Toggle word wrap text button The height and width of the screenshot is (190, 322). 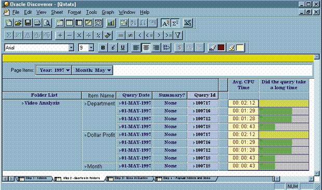pyautogui.click(x=166, y=48)
